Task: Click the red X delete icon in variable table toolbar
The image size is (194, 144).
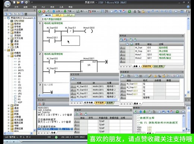Action: pos(81,114)
